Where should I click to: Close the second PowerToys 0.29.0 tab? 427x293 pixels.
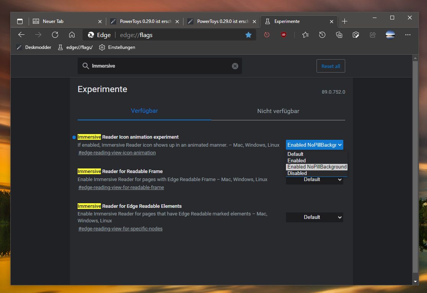point(254,21)
